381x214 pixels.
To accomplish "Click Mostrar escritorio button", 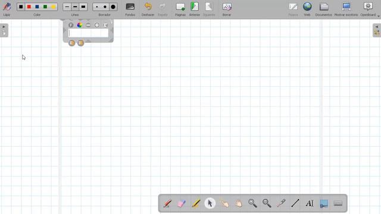I will pyautogui.click(x=346, y=9).
